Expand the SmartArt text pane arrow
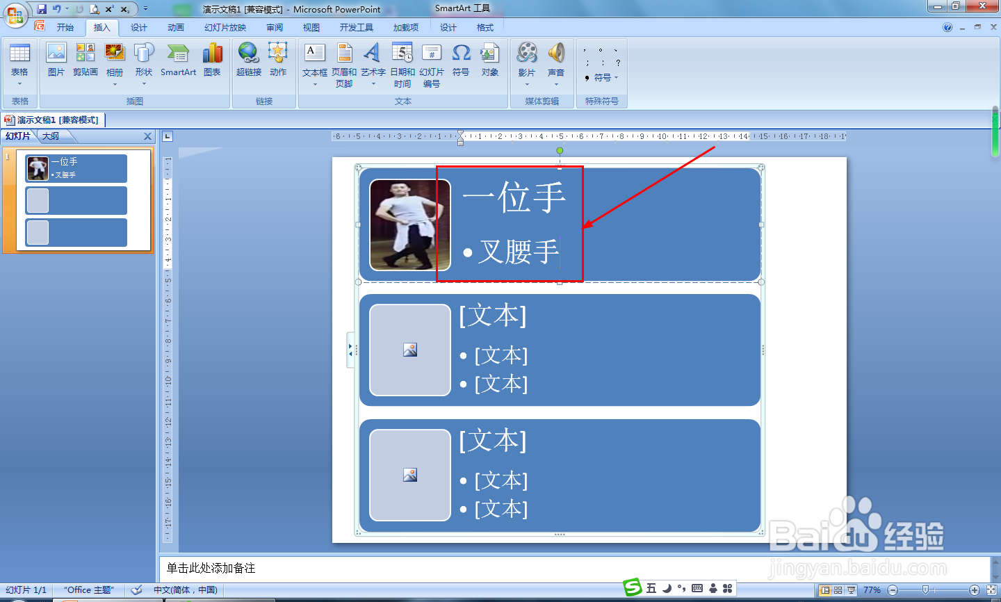Viewport: 1001px width, 602px height. coord(350,350)
